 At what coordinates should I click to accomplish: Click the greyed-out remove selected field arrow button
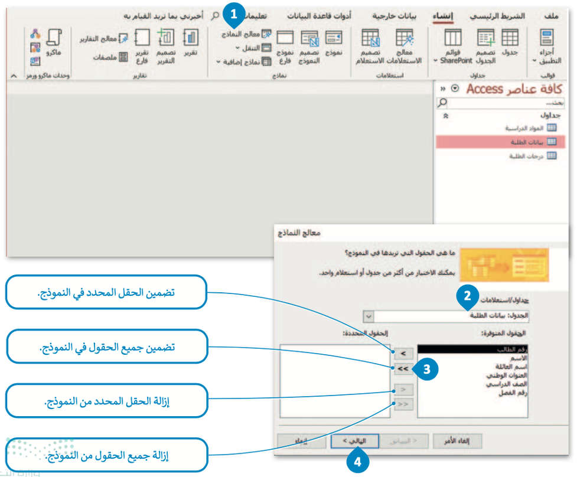403,389
